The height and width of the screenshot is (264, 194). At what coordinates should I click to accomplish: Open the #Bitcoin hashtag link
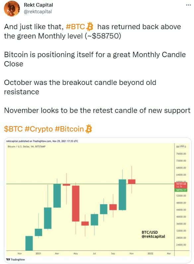click(x=69, y=129)
